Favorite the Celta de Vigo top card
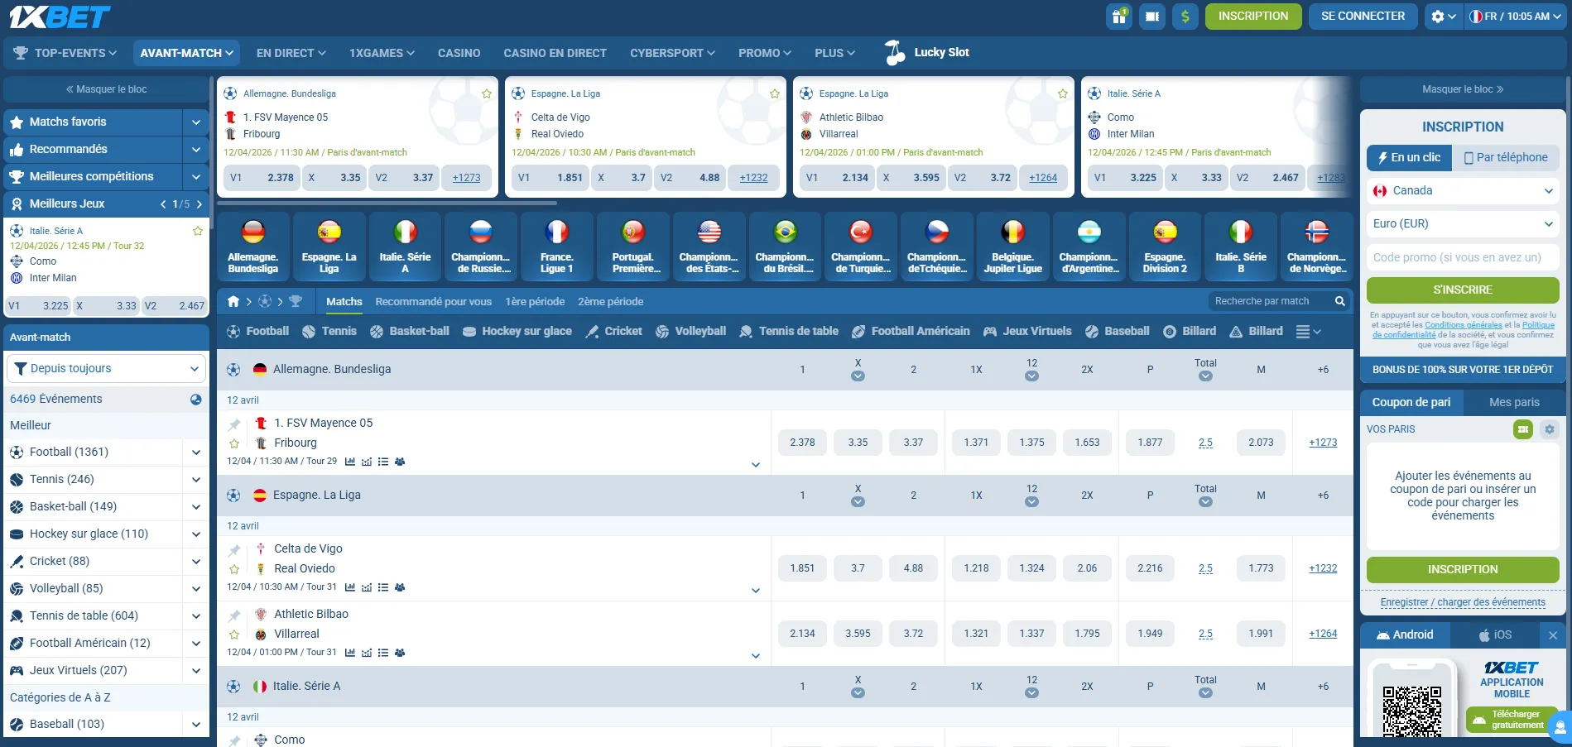 [775, 93]
